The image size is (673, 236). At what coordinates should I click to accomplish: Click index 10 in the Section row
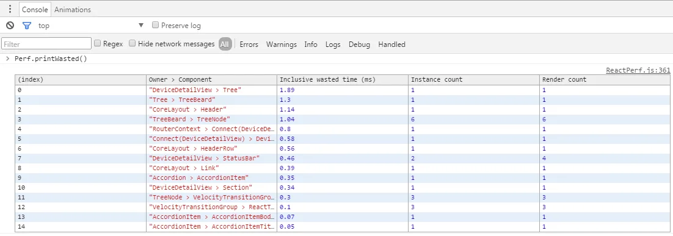(21, 188)
